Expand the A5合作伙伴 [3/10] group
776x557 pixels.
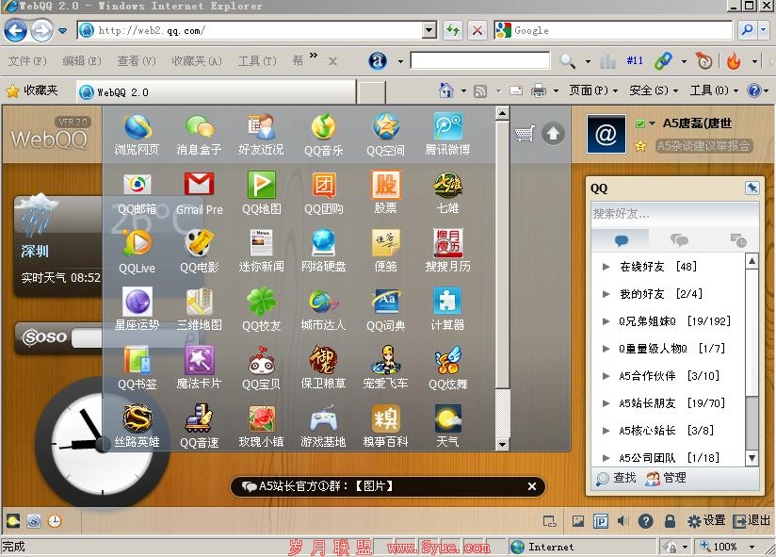click(606, 376)
